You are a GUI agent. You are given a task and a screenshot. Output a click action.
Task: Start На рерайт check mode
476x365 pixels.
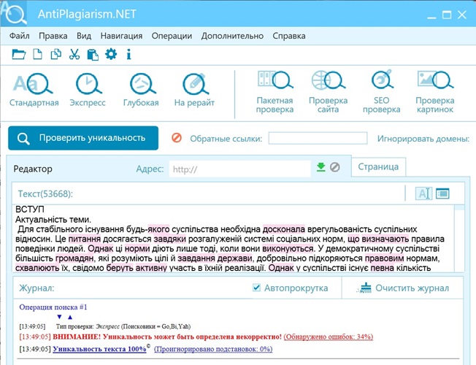tap(194, 91)
